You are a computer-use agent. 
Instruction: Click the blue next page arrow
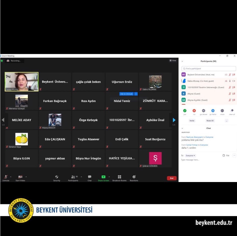174,120
